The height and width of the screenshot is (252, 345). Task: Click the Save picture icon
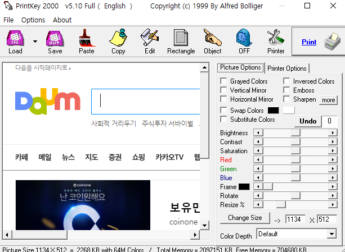pos(55,38)
